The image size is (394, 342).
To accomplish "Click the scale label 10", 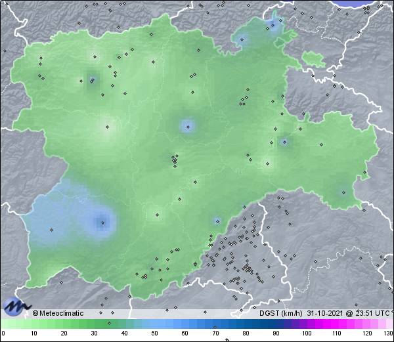I will pos(33,333).
